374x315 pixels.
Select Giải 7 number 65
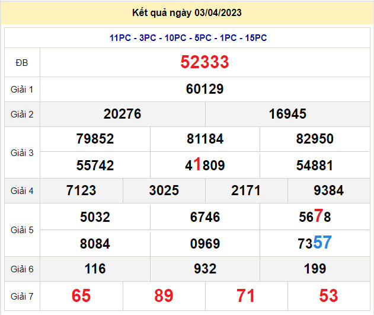pyautogui.click(x=81, y=295)
